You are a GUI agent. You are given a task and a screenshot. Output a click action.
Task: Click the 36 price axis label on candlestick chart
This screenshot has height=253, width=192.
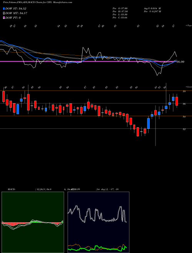[184, 104]
